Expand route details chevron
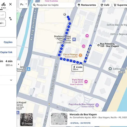127x127 pixels. coord(11,80)
